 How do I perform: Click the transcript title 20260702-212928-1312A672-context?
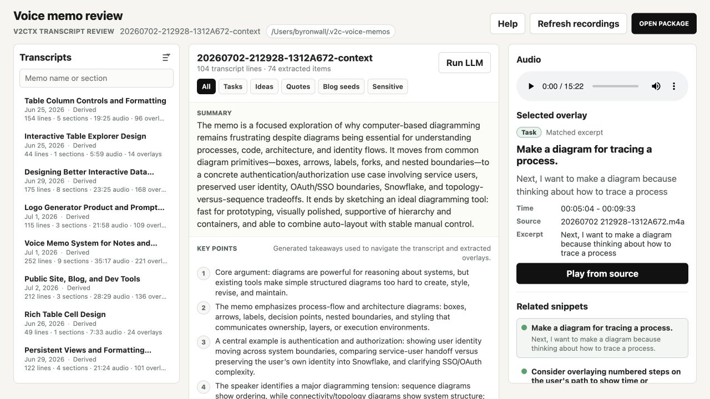click(x=285, y=58)
